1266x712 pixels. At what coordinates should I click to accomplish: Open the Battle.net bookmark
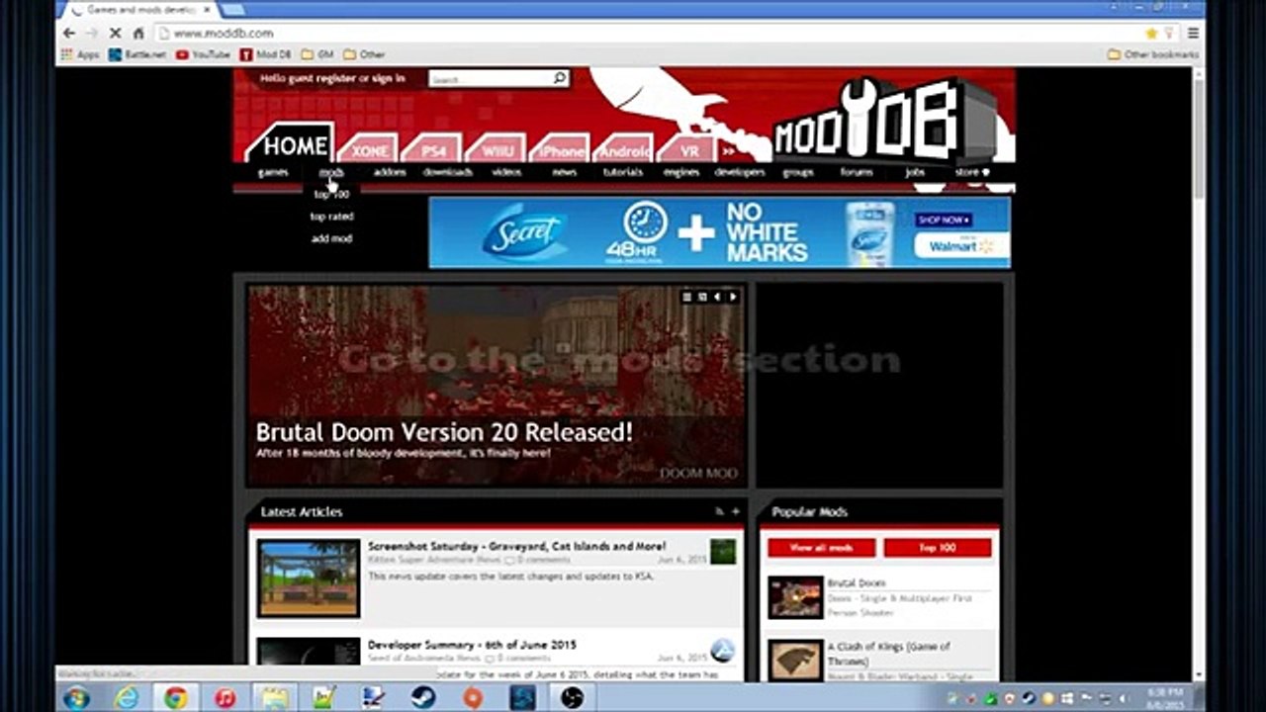137,54
